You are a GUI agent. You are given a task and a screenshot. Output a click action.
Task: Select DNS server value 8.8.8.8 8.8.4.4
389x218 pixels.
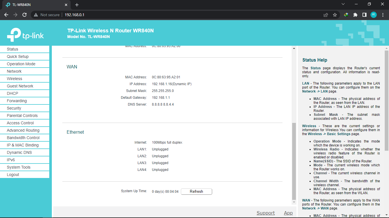tap(163, 104)
